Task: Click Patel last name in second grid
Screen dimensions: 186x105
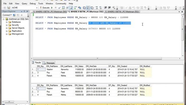Action: tap(63, 92)
